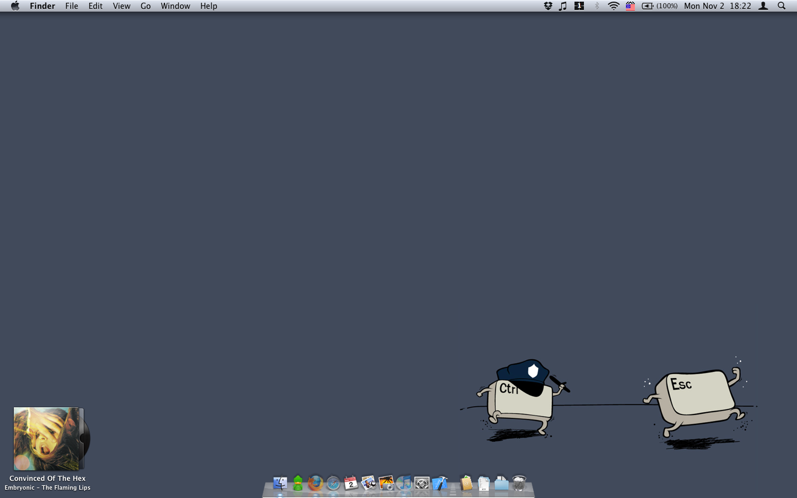The image size is (797, 498).
Task: Click the date and time clock
Action: tap(717, 6)
